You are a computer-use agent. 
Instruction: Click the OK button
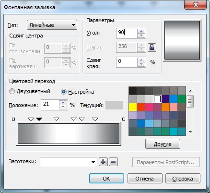(106, 179)
